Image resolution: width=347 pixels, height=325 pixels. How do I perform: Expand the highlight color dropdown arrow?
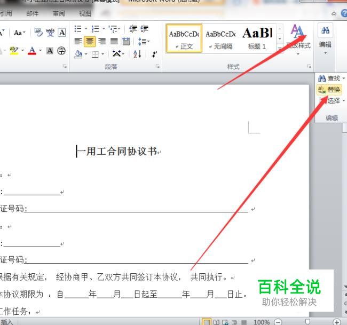point(22,51)
